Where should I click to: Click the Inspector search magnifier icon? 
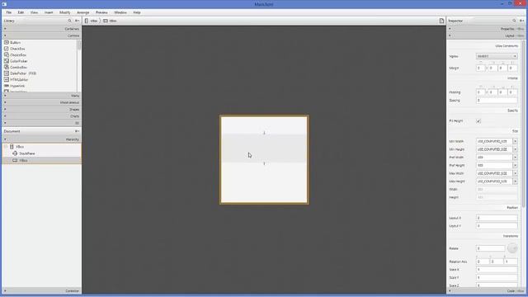(x=514, y=21)
